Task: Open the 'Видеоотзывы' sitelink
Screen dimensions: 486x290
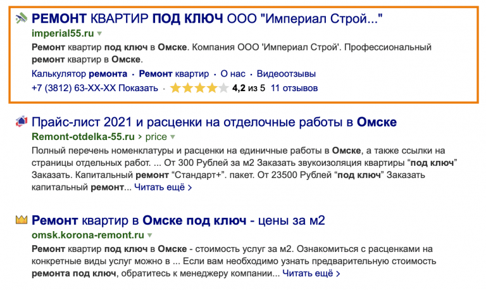Action: [x=286, y=74]
